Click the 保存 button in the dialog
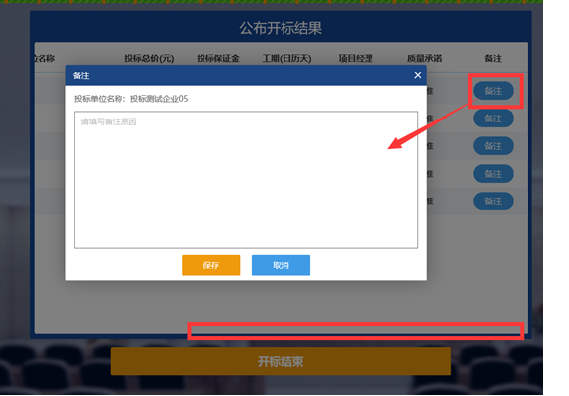 click(x=210, y=265)
